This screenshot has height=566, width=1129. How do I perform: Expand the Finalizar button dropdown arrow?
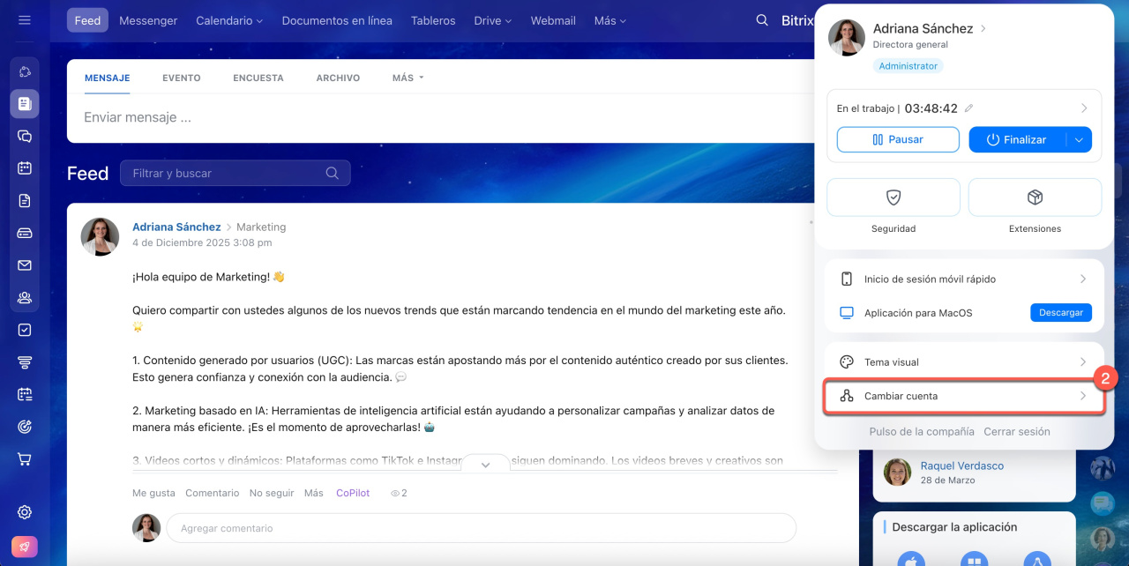[1079, 139]
